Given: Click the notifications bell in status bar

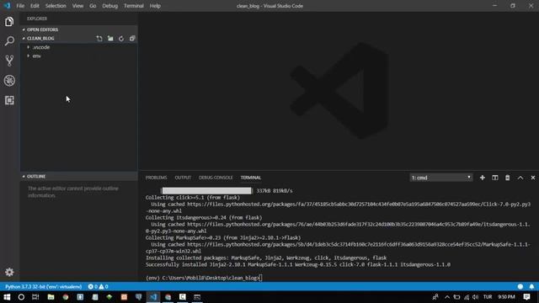Looking at the screenshot, I should pyautogui.click(x=531, y=286).
